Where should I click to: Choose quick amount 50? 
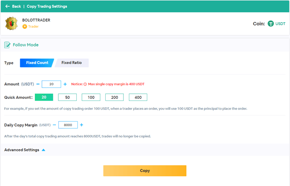(67, 97)
